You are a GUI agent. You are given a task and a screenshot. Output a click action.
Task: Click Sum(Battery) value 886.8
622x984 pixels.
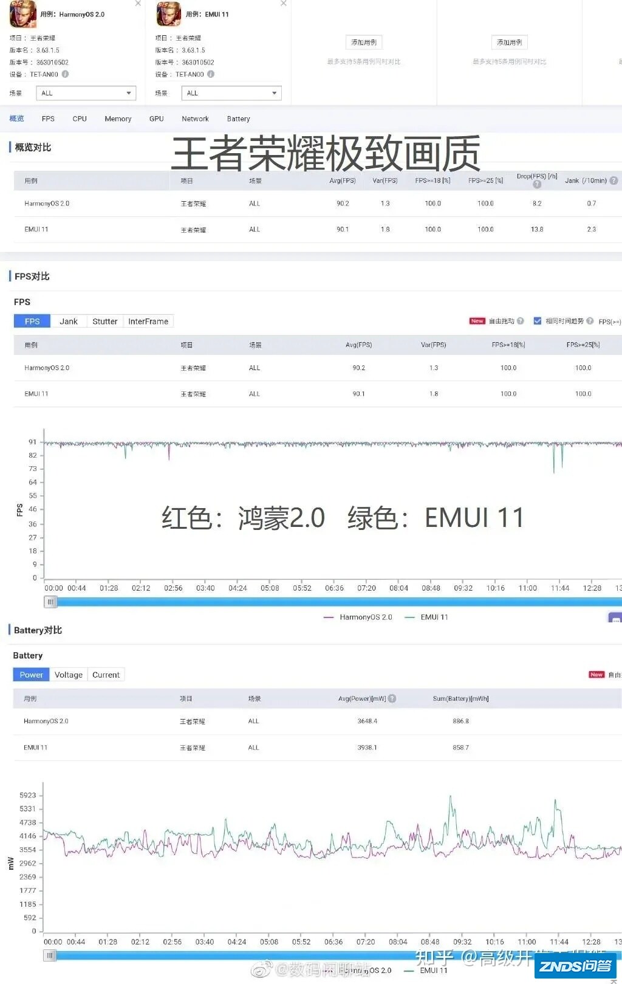460,721
